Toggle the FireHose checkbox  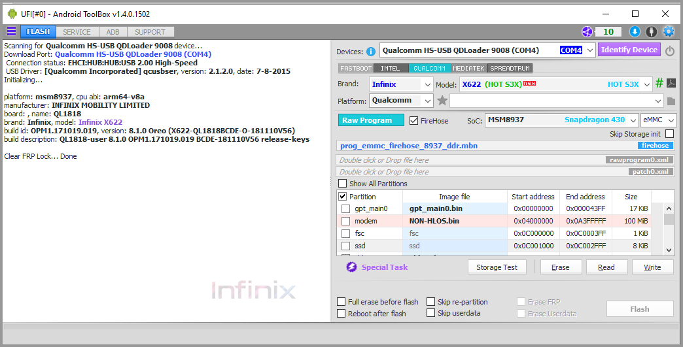[414, 121]
